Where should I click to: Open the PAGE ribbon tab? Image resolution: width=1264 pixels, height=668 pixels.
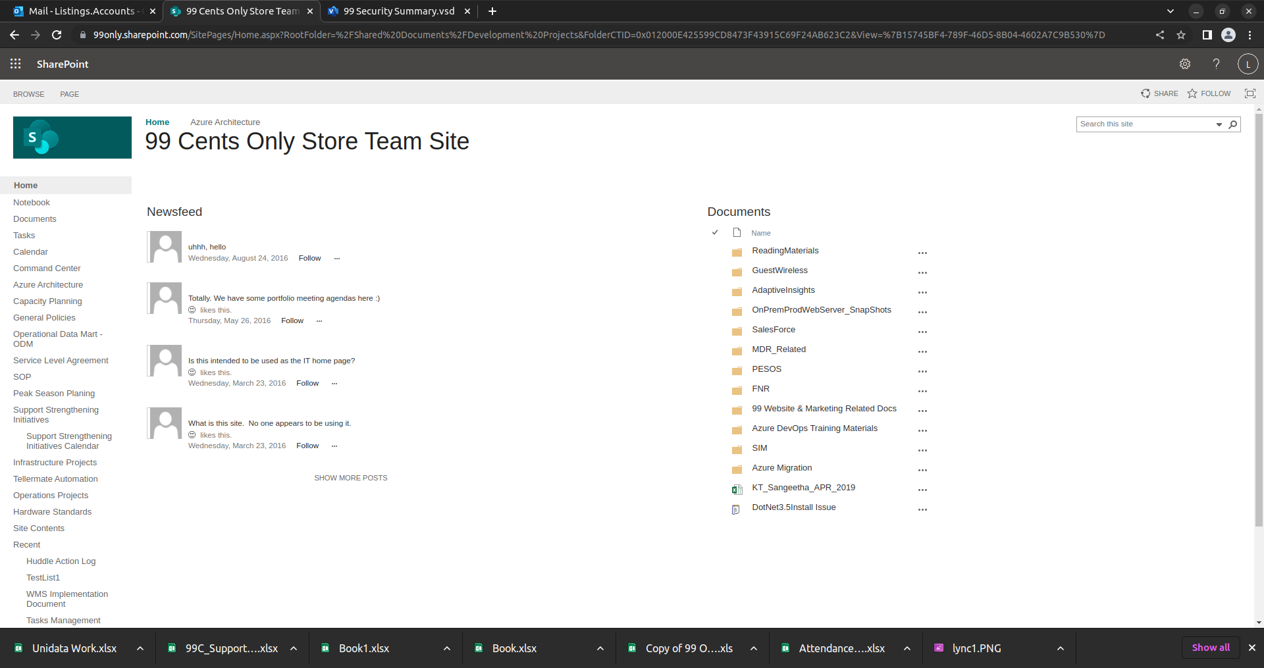tap(70, 94)
